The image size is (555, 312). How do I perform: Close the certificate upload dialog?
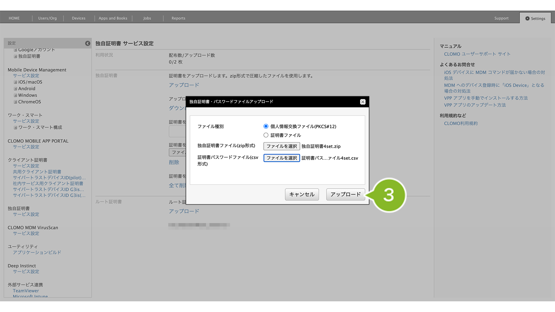coord(362,102)
